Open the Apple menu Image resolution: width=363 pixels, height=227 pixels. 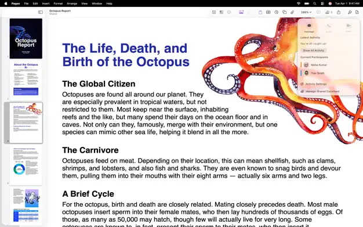[6, 3]
